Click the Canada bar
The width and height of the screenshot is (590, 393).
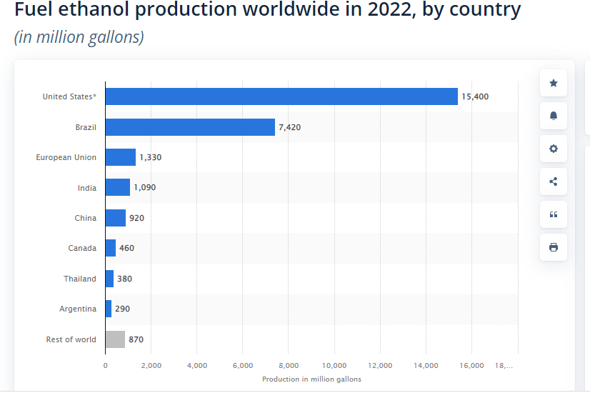110,248
